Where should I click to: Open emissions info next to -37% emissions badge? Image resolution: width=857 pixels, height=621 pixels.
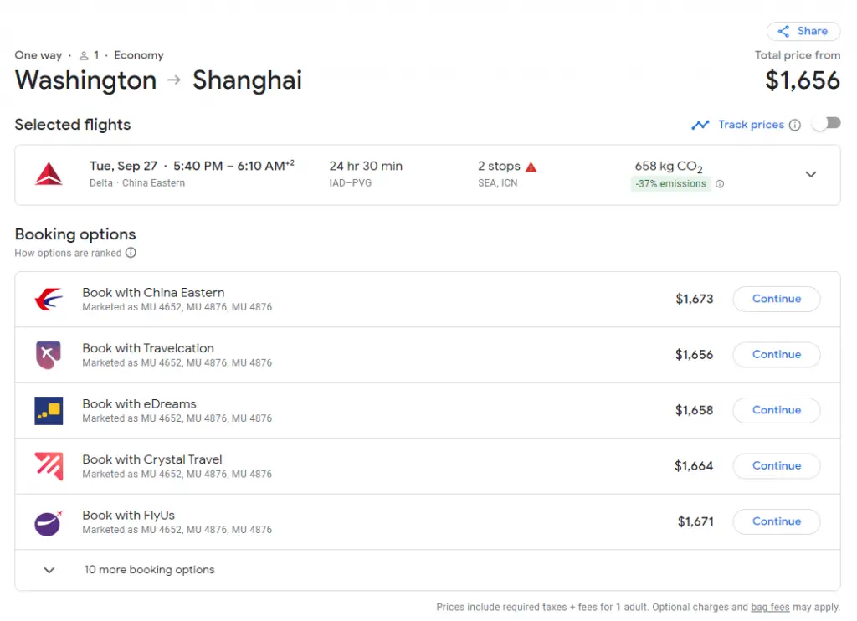pyautogui.click(x=720, y=183)
